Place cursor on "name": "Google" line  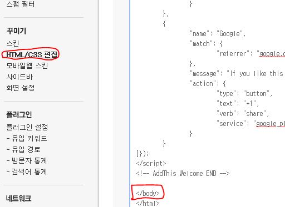218,34
